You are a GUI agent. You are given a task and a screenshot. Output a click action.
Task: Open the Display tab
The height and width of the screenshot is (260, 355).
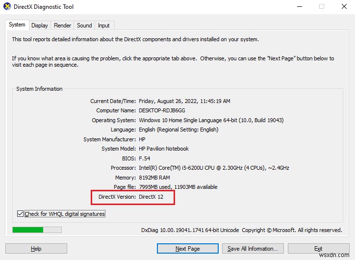[40, 26]
